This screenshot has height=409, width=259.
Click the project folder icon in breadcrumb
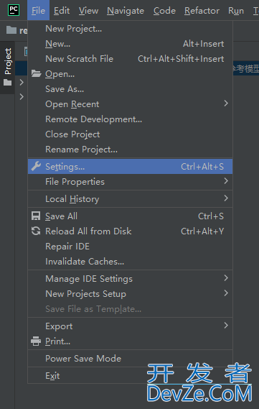coord(11,30)
